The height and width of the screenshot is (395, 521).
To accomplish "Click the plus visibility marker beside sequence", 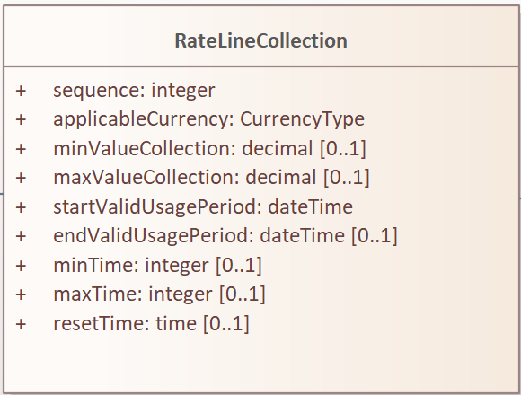I will pyautogui.click(x=21, y=91).
